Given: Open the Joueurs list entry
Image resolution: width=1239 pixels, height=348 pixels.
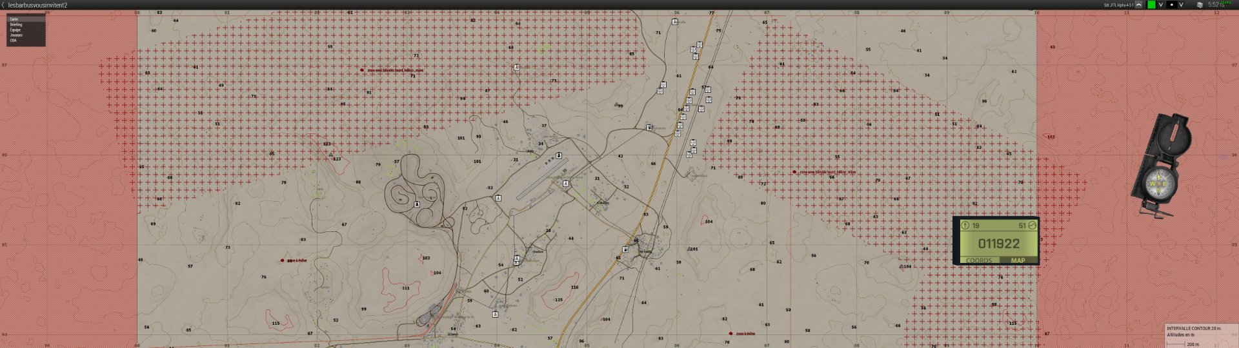Looking at the screenshot, I should 16,35.
